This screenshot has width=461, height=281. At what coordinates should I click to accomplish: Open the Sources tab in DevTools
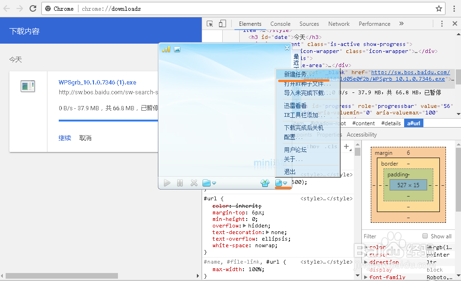click(x=309, y=24)
